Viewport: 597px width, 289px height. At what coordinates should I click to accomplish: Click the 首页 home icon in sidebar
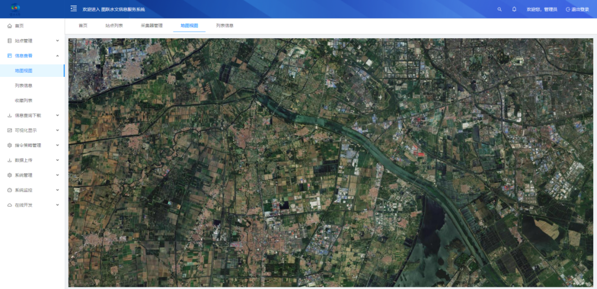[x=9, y=26]
